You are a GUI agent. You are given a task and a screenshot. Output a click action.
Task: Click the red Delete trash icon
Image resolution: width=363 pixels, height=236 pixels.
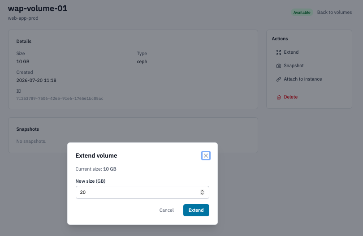[x=278, y=97]
